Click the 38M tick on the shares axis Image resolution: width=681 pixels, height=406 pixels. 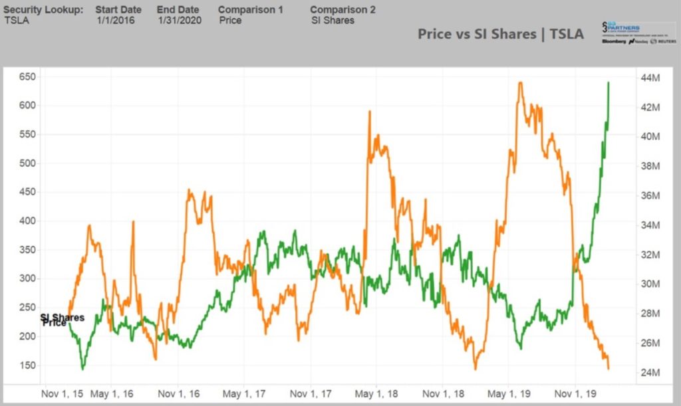tap(650, 166)
